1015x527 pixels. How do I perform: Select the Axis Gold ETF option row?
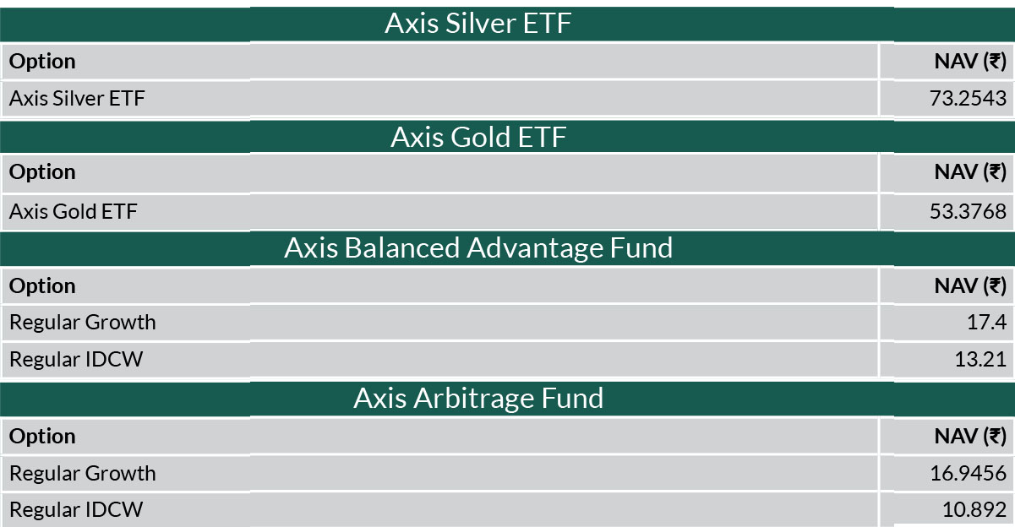coord(507,211)
